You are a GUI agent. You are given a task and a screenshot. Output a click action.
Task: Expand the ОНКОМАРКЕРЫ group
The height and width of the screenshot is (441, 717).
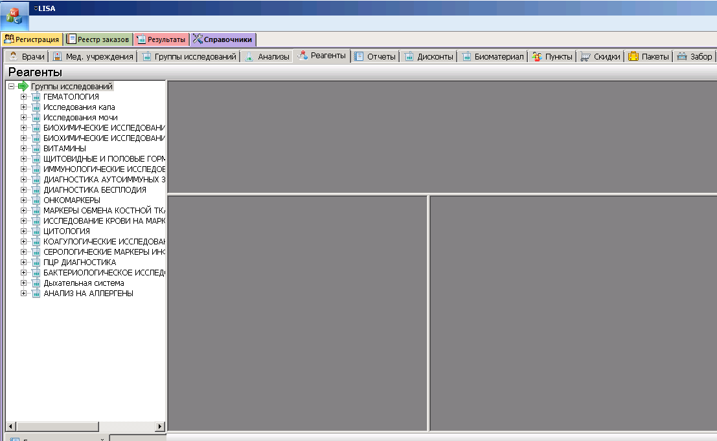pyautogui.click(x=24, y=200)
